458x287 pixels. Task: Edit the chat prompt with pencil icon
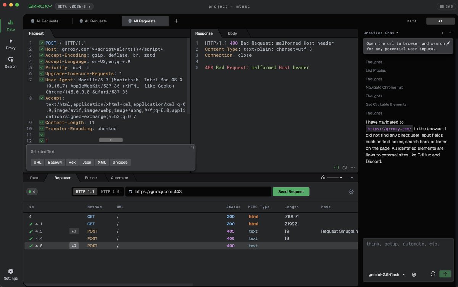point(448,43)
